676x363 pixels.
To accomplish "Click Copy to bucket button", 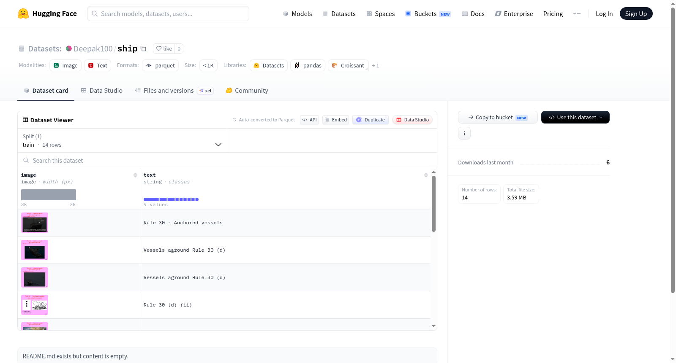I will pos(498,117).
